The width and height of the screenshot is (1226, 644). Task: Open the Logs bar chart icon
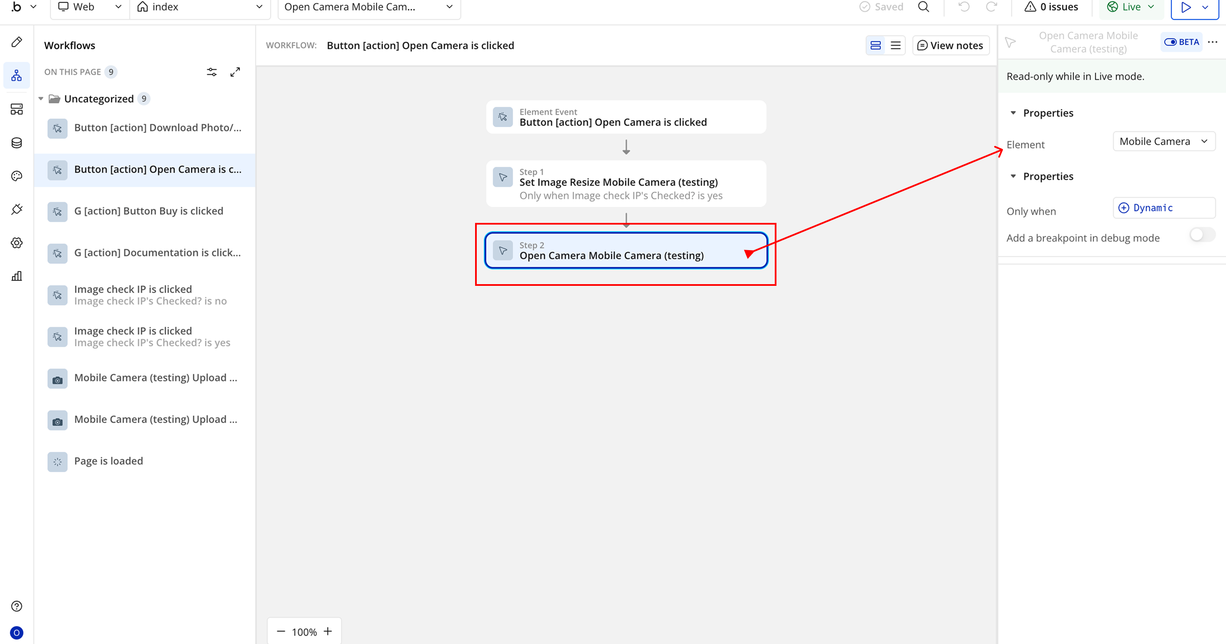coord(17,276)
